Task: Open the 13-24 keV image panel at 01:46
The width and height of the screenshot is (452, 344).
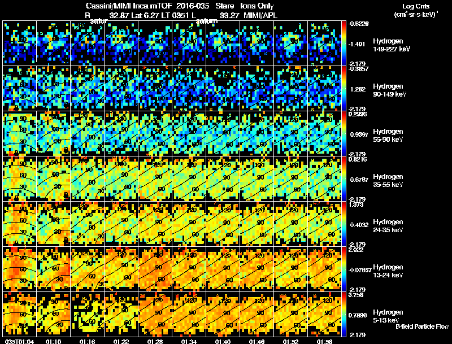Action: pos(257,269)
